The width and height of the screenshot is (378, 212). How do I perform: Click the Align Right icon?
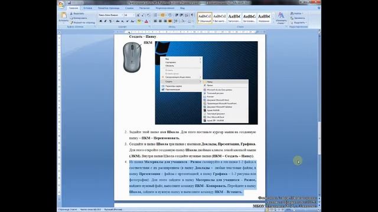pyautogui.click(x=165, y=21)
